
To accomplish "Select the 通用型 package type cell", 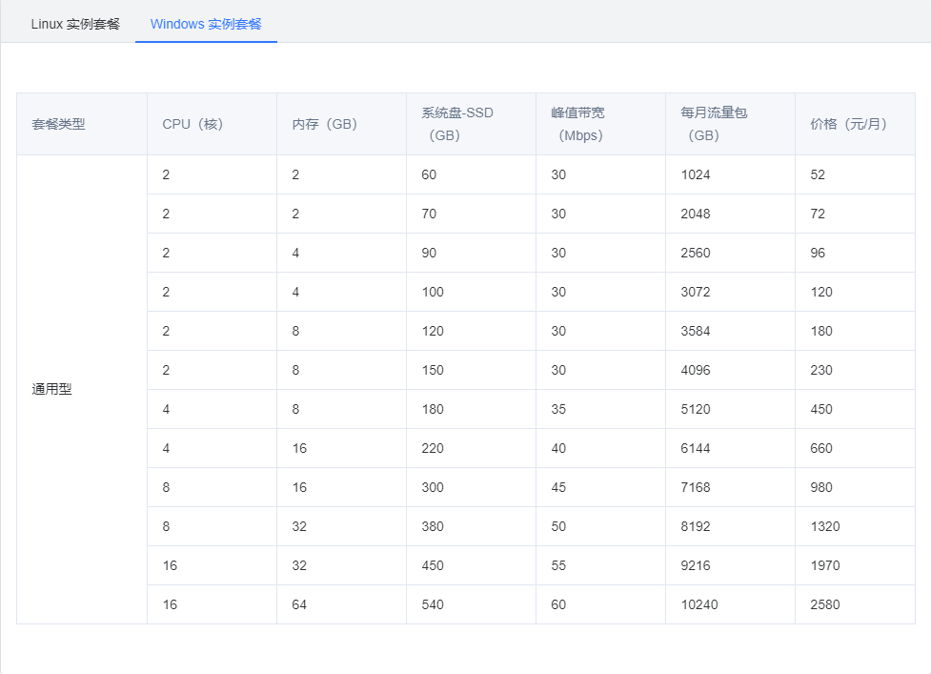I will tap(52, 389).
